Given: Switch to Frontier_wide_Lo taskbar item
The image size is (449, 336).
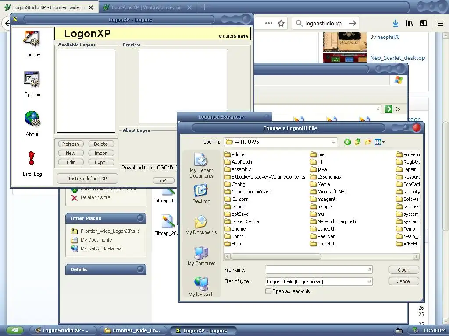Looking at the screenshot, I should tap(133, 331).
